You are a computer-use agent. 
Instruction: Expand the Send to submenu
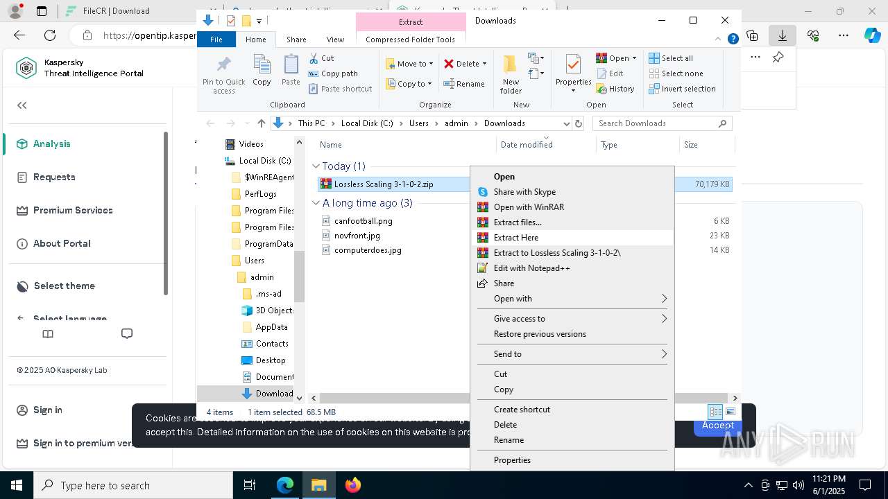click(572, 354)
